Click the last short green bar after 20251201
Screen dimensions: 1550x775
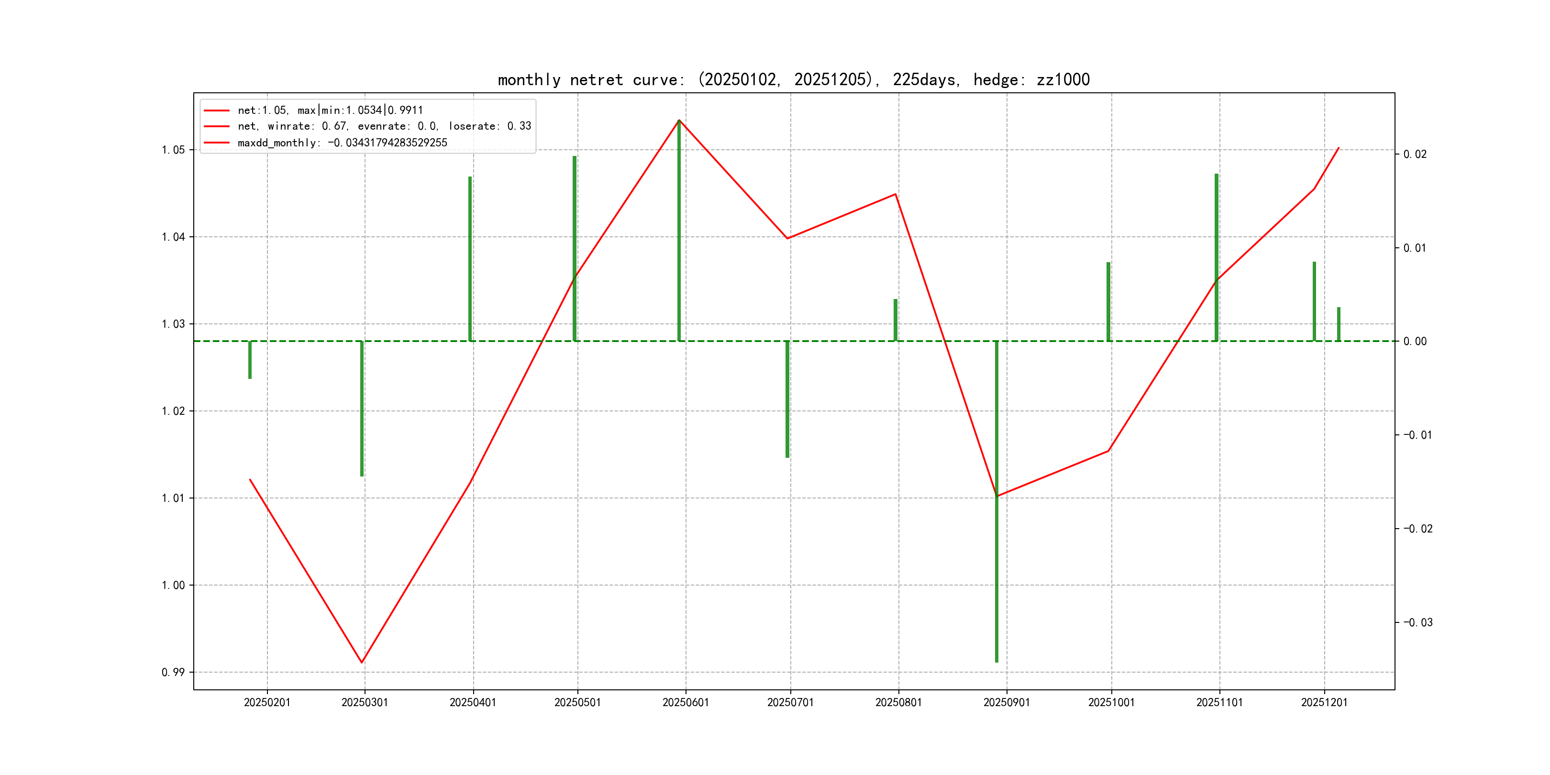tap(1339, 325)
